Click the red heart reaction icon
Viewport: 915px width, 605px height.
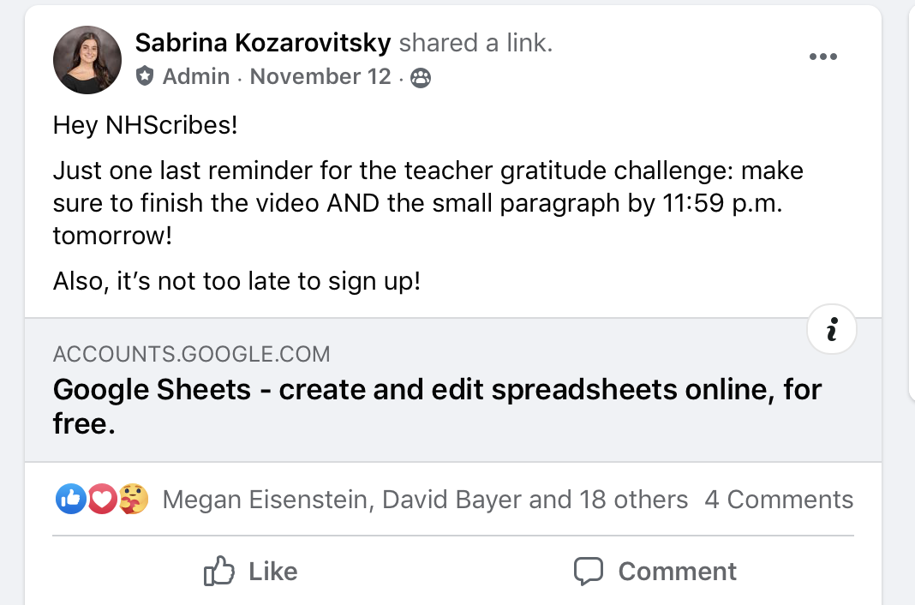pos(102,499)
